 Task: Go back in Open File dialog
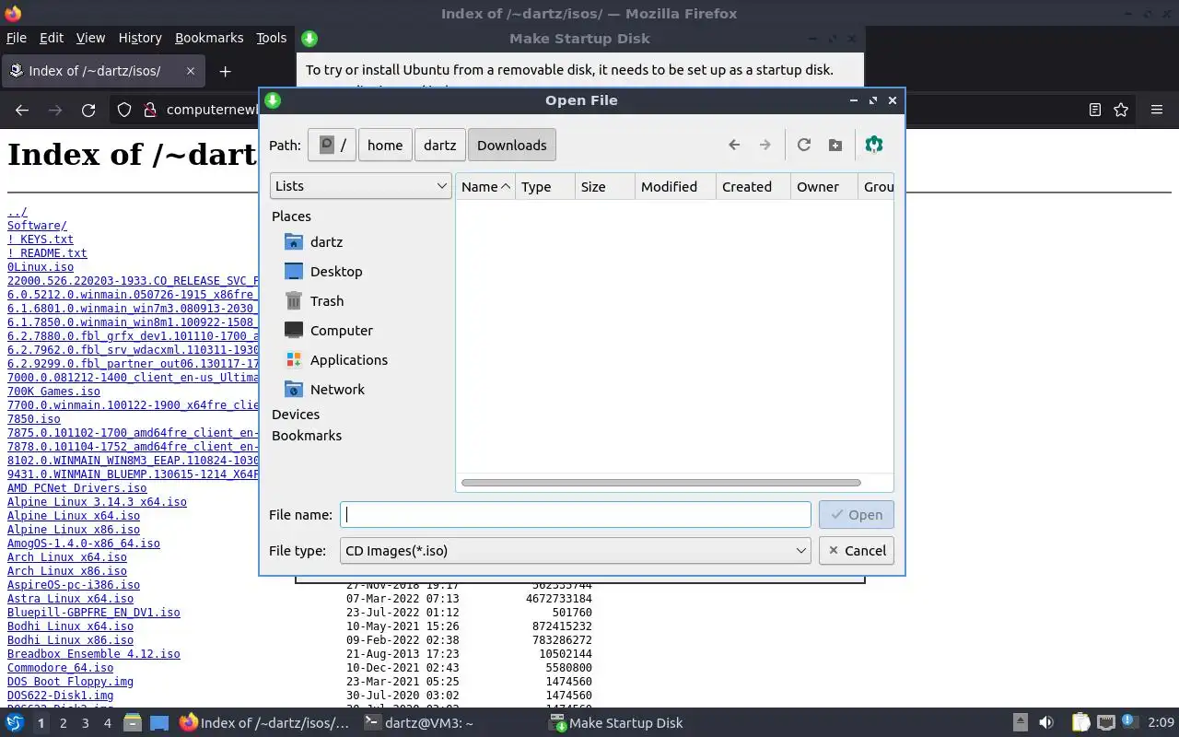coord(734,145)
